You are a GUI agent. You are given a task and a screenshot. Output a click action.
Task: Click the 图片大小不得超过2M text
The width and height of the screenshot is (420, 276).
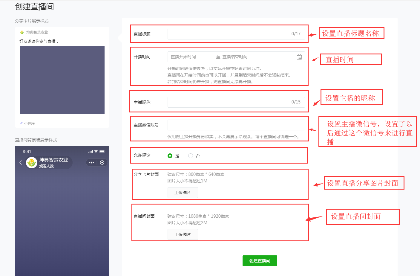tap(187, 223)
